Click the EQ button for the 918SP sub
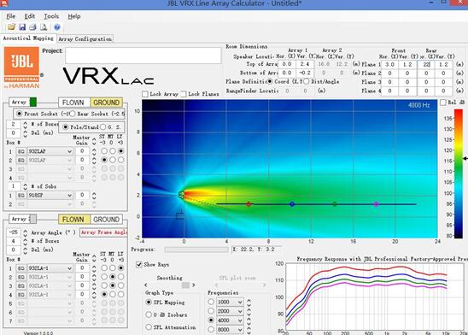This screenshot has width=468, height=335. point(20,195)
